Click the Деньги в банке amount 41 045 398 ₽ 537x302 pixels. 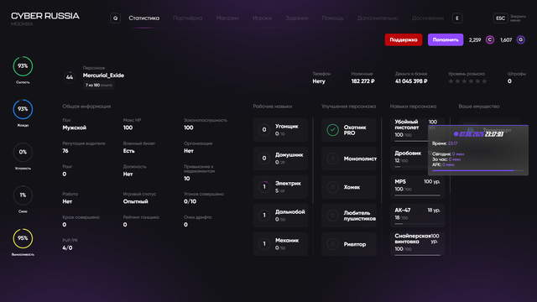(x=411, y=81)
